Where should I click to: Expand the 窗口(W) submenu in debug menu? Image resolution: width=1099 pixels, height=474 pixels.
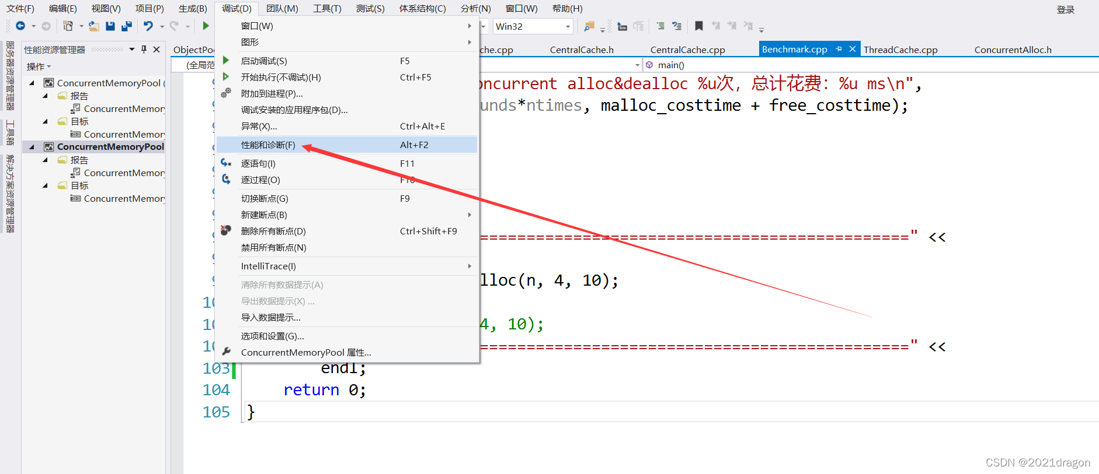coord(347,26)
